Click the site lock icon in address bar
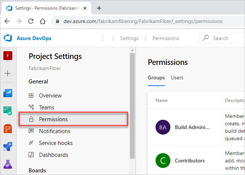The height and width of the screenshot is (175, 245). (58, 21)
